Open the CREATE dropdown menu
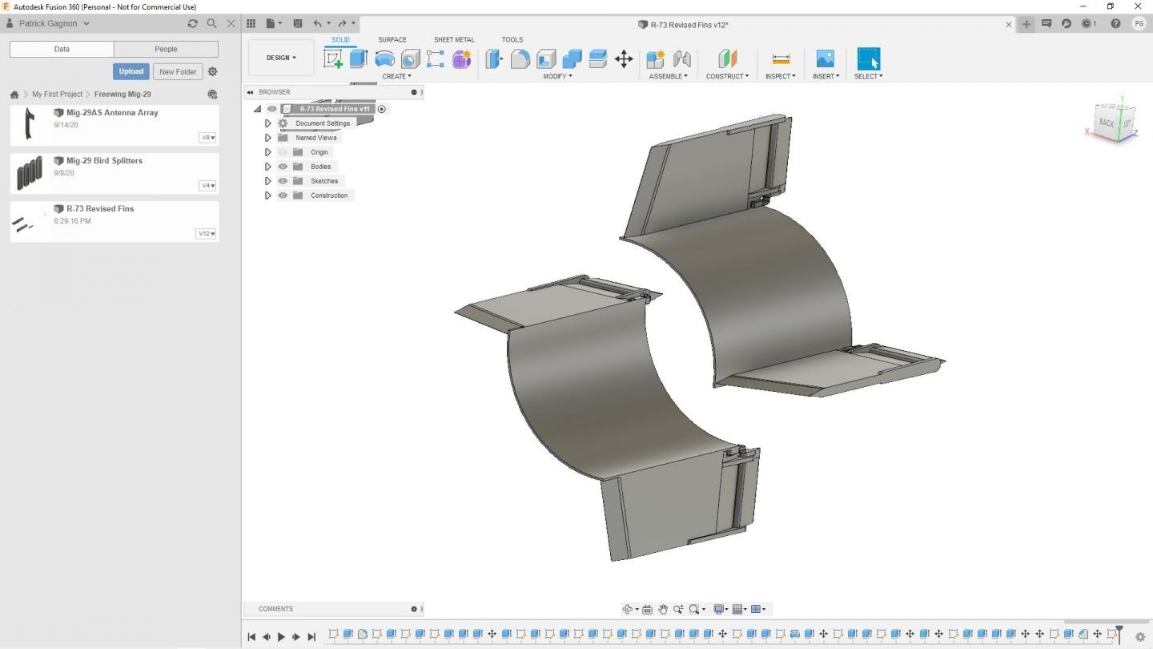Viewport: 1153px width, 649px height. [x=396, y=76]
